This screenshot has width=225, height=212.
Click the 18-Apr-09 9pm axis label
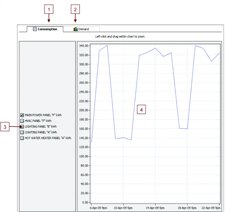[187, 208]
